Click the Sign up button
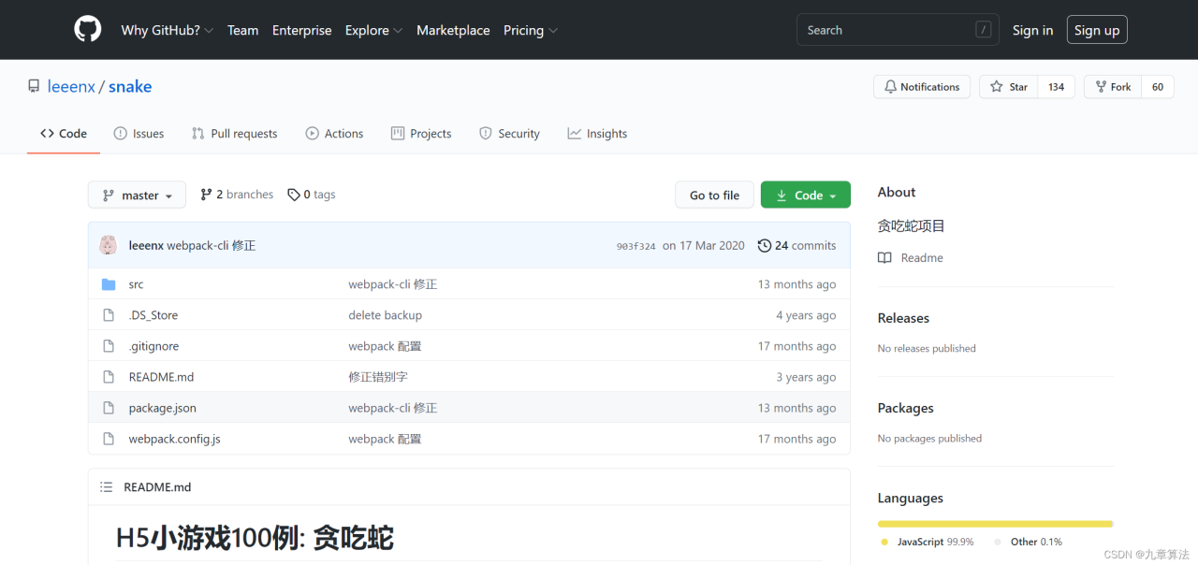The height and width of the screenshot is (565, 1198). pos(1096,30)
